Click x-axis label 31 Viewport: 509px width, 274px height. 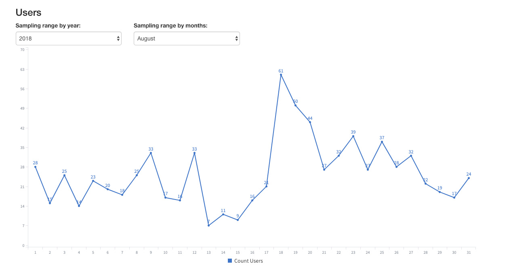pyautogui.click(x=469, y=253)
